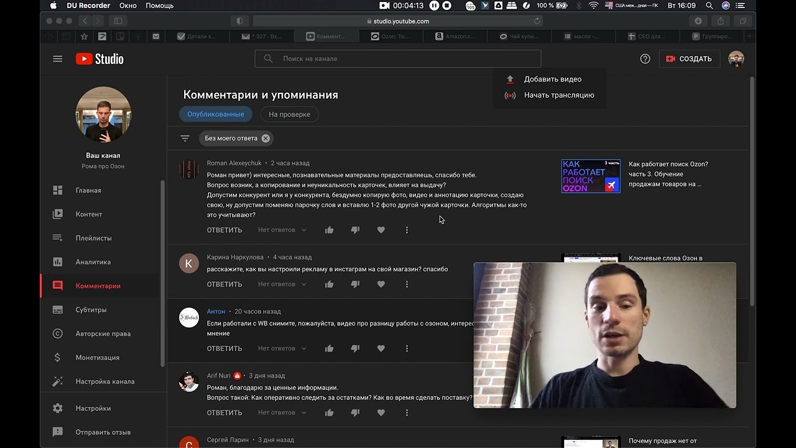The height and width of the screenshot is (448, 796).
Task: Select 'Добавить видео' from the create menu
Action: [x=549, y=79]
